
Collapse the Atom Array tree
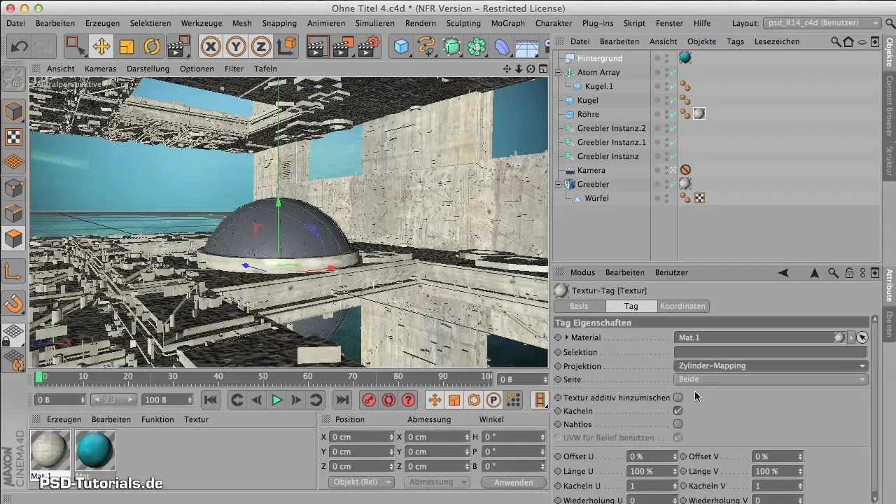(x=559, y=72)
